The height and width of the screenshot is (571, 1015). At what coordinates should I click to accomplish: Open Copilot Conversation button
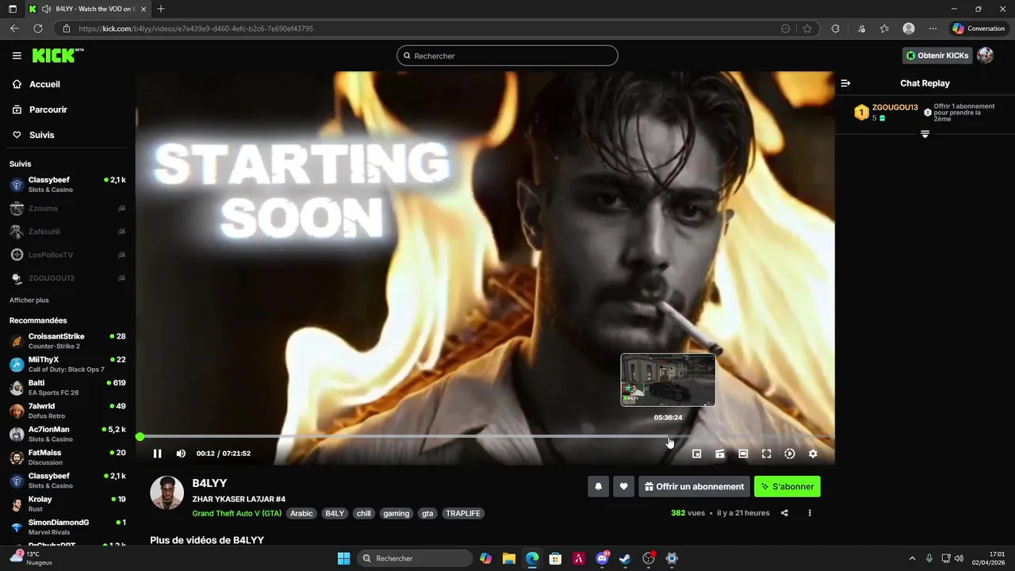pyautogui.click(x=979, y=29)
